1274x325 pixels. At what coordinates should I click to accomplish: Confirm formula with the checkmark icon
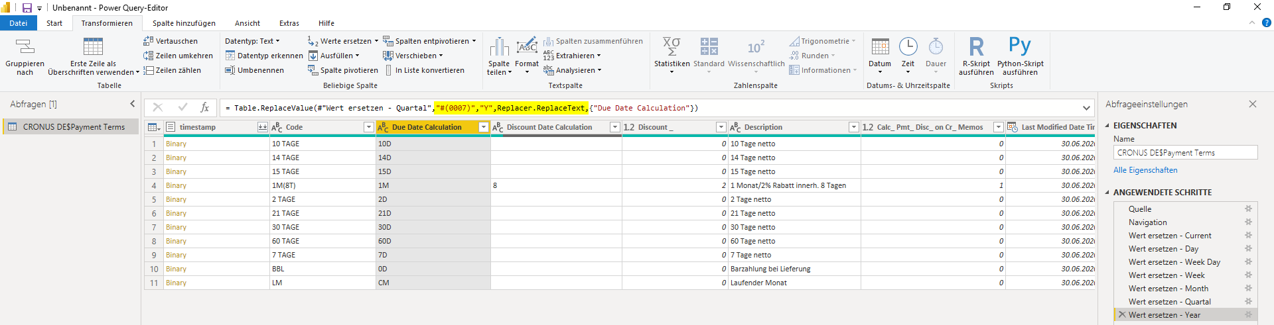(x=182, y=107)
